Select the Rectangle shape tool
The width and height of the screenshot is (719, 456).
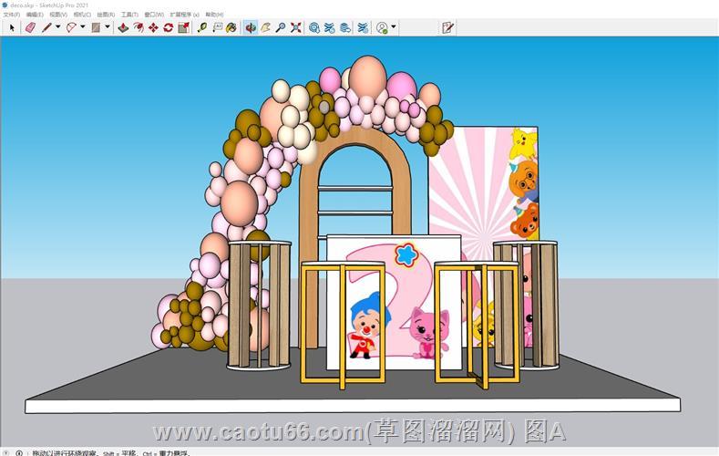96,28
